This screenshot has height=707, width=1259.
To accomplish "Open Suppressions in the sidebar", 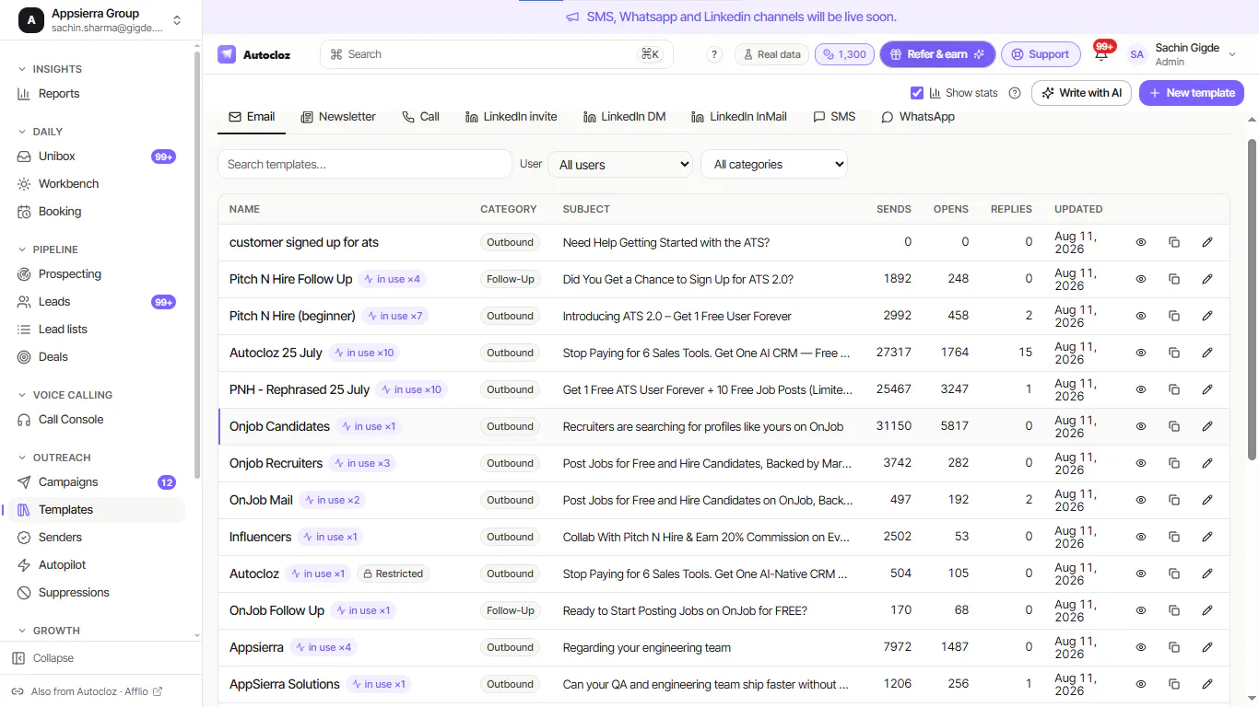I will (97, 593).
